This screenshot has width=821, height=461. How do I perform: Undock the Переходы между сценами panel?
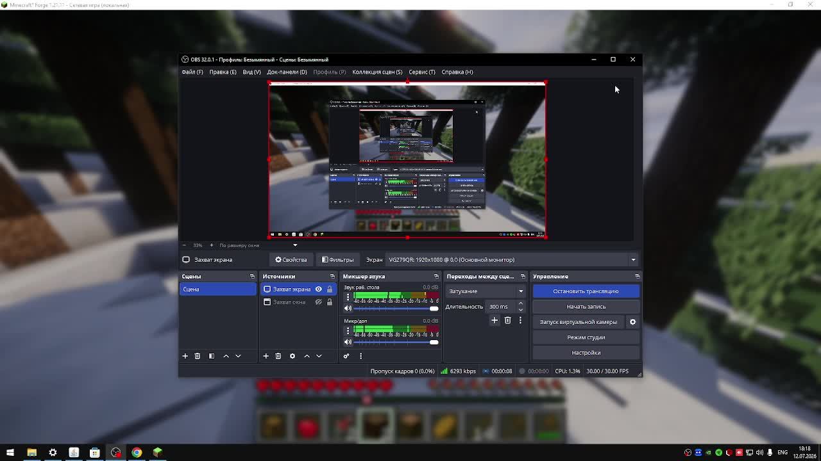pos(523,277)
